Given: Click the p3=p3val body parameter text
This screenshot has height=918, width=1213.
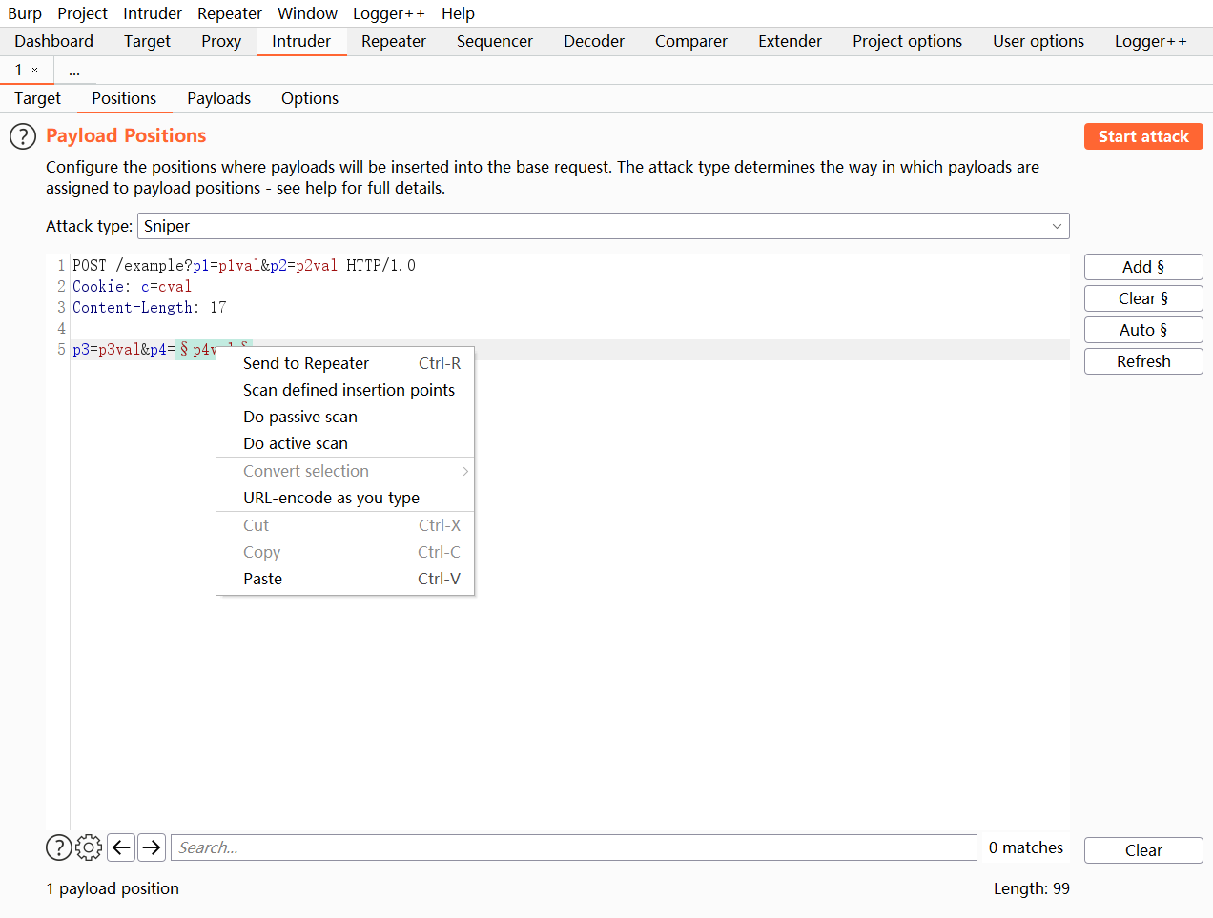Looking at the screenshot, I should (107, 349).
